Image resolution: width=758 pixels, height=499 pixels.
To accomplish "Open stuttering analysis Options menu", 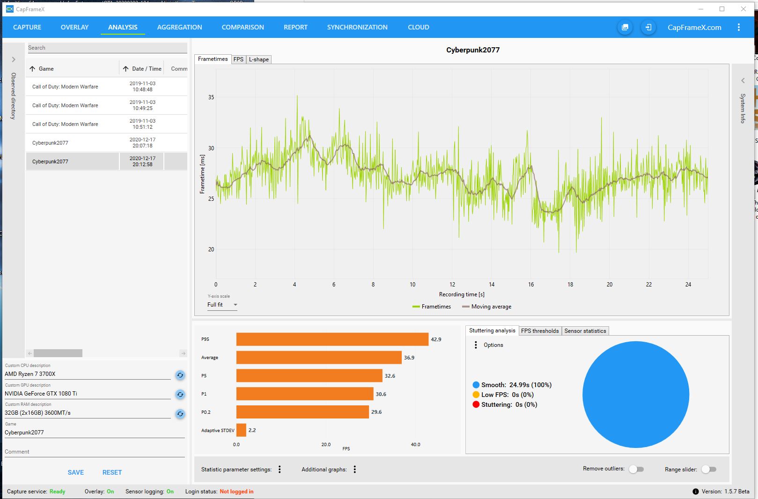I will [x=476, y=345].
